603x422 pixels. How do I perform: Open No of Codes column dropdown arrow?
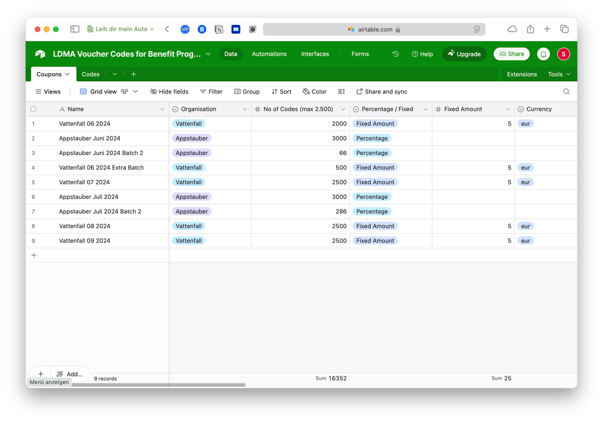coord(343,109)
